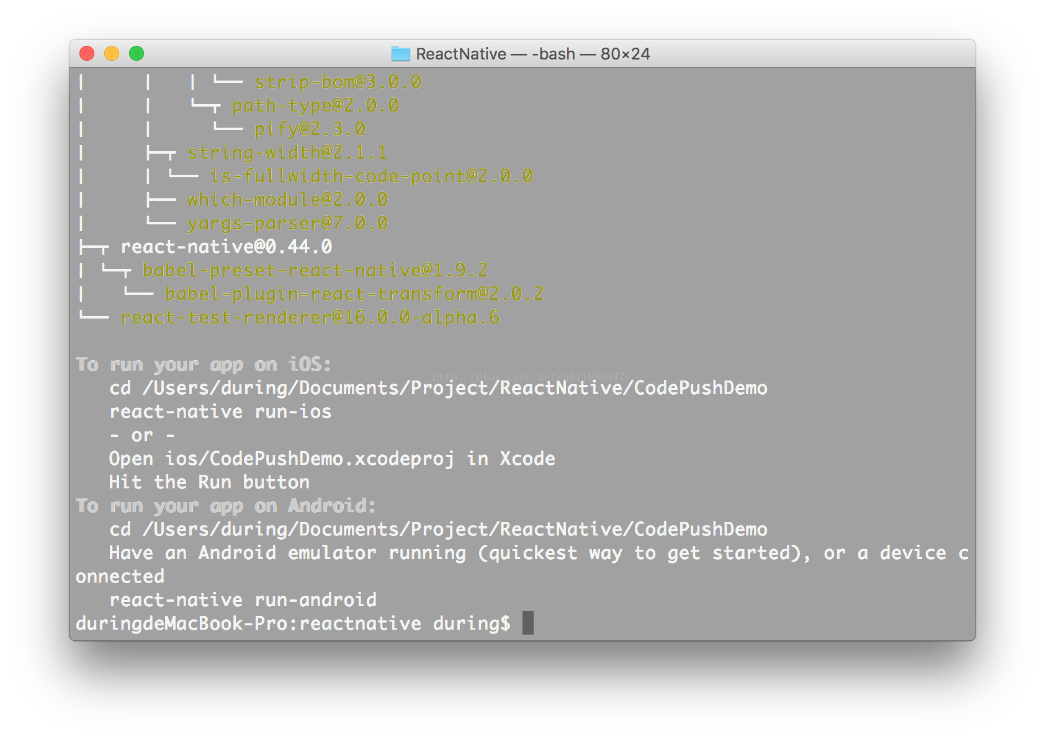Click the cd CodePushDemo line under Android
The image size is (1045, 740).
click(x=438, y=529)
